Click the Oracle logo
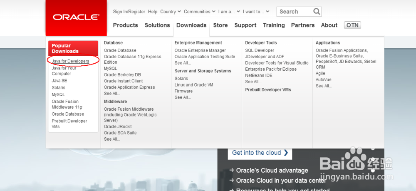This screenshot has height=191, width=416. 76,17
